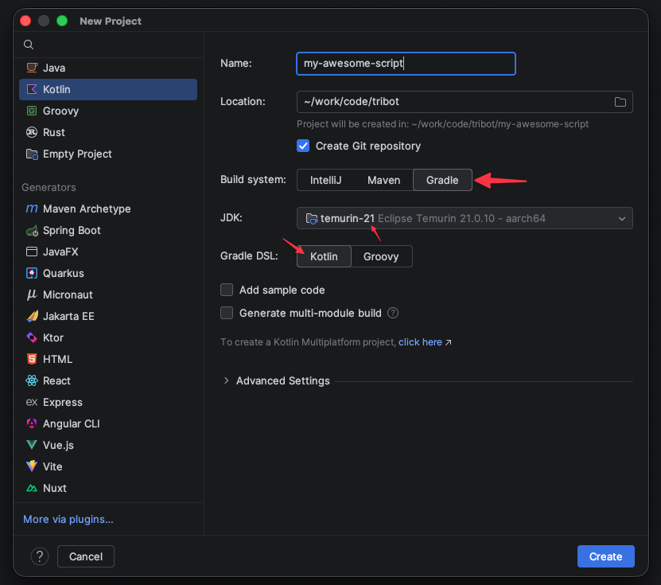Screen dimensions: 661x585
Task: Check Generate multi-module build
Action: (x=227, y=313)
